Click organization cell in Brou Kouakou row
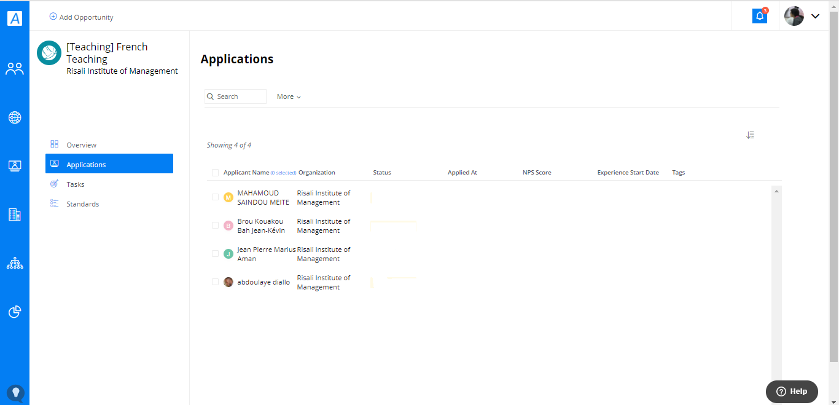This screenshot has width=839, height=405. tap(324, 226)
